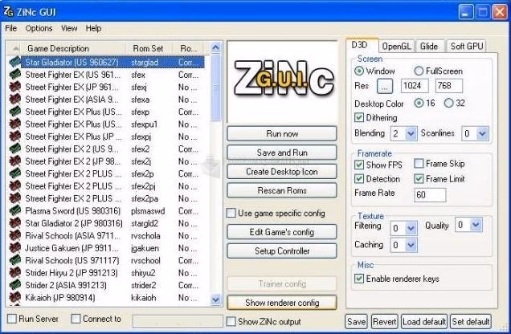Click the game list scroll down arrow
511x334 pixels.
click(x=215, y=299)
